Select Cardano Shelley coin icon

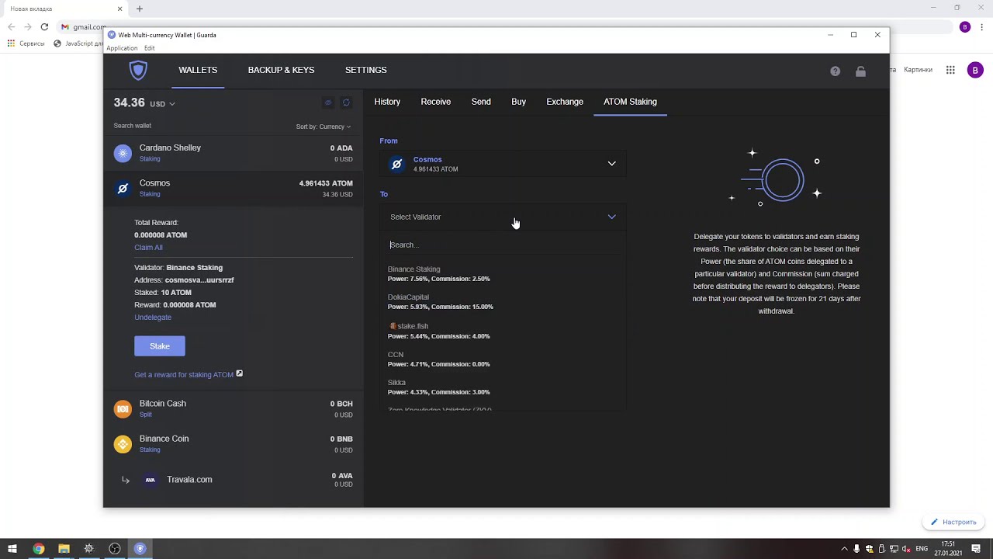pos(123,153)
